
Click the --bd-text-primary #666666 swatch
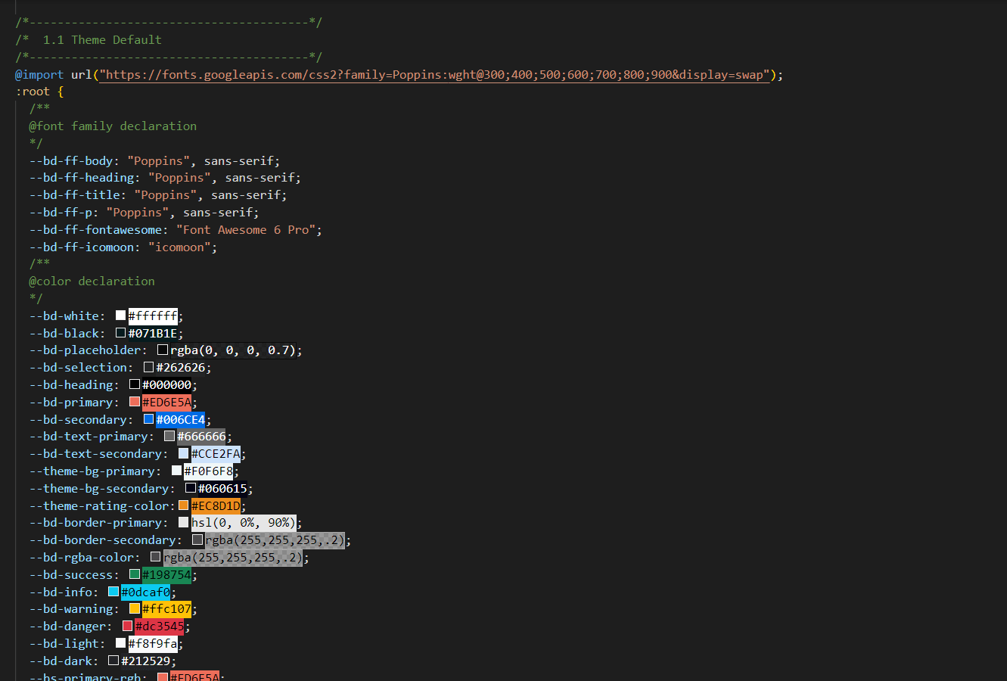click(x=169, y=436)
